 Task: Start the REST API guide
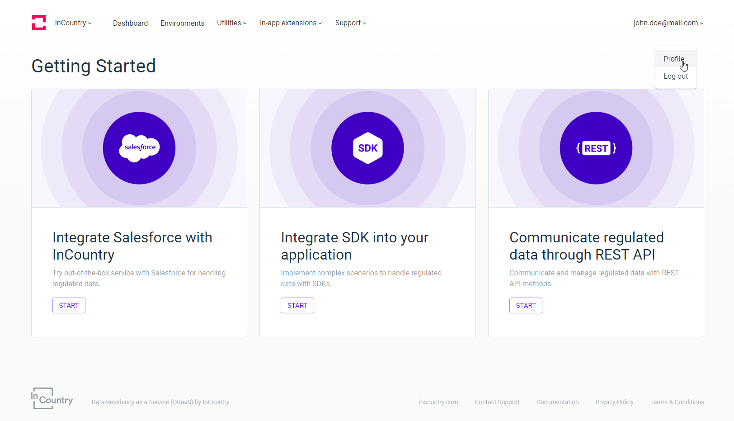pyautogui.click(x=526, y=306)
